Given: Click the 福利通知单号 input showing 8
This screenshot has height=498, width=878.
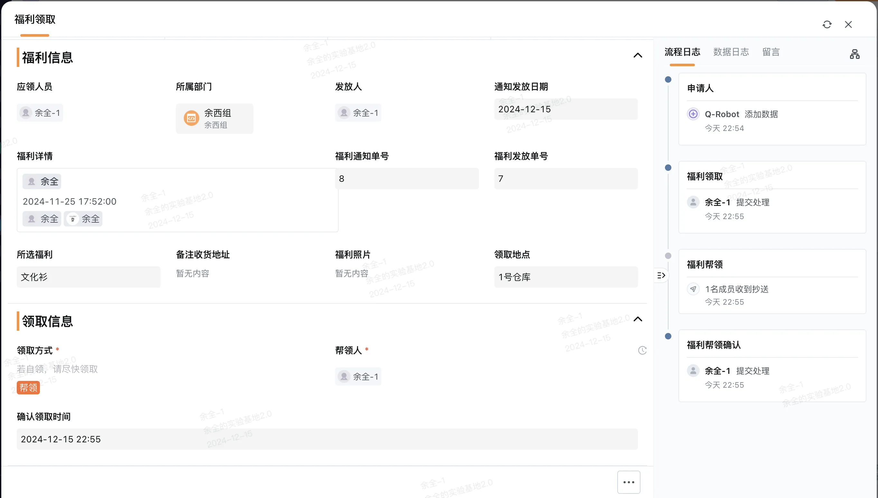Looking at the screenshot, I should tap(407, 178).
